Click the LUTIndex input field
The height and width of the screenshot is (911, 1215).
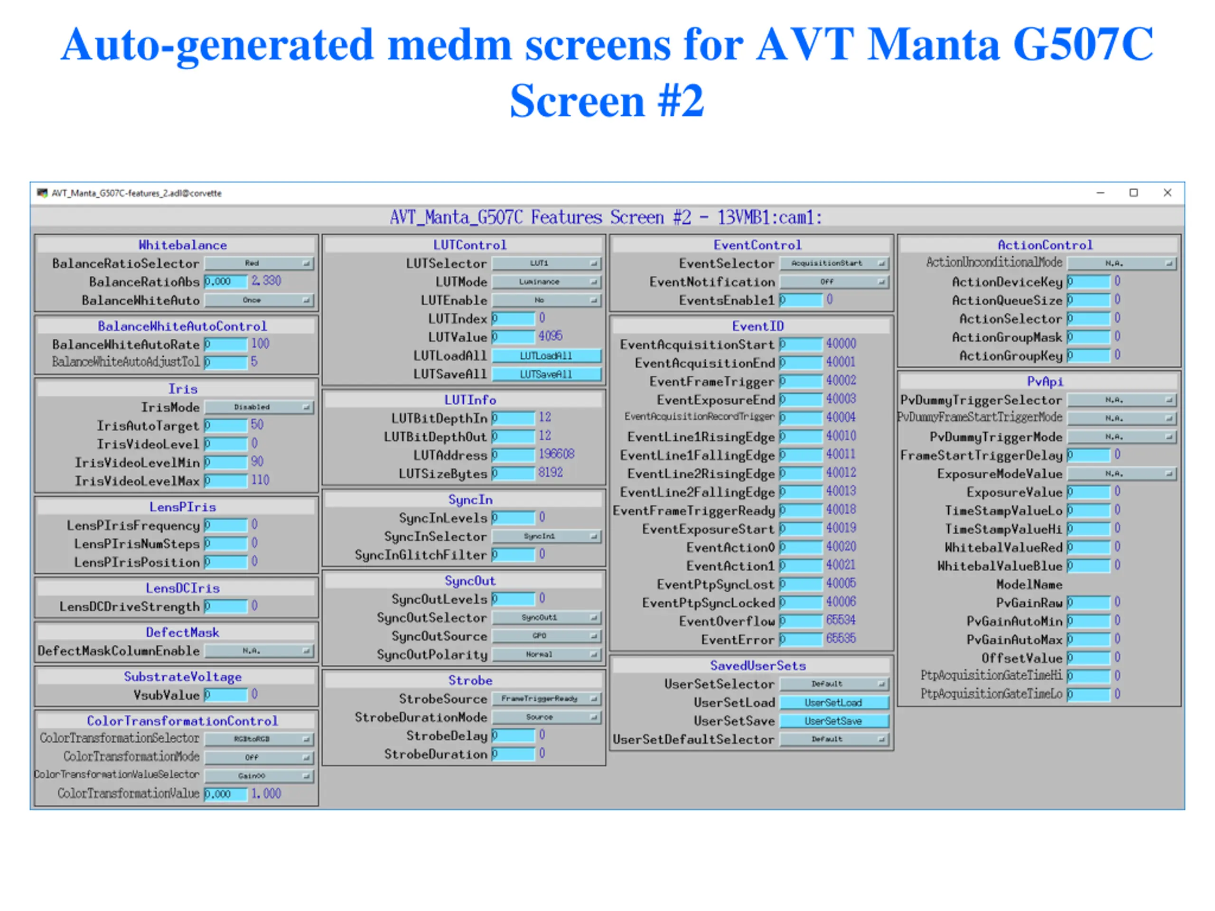pyautogui.click(x=514, y=319)
